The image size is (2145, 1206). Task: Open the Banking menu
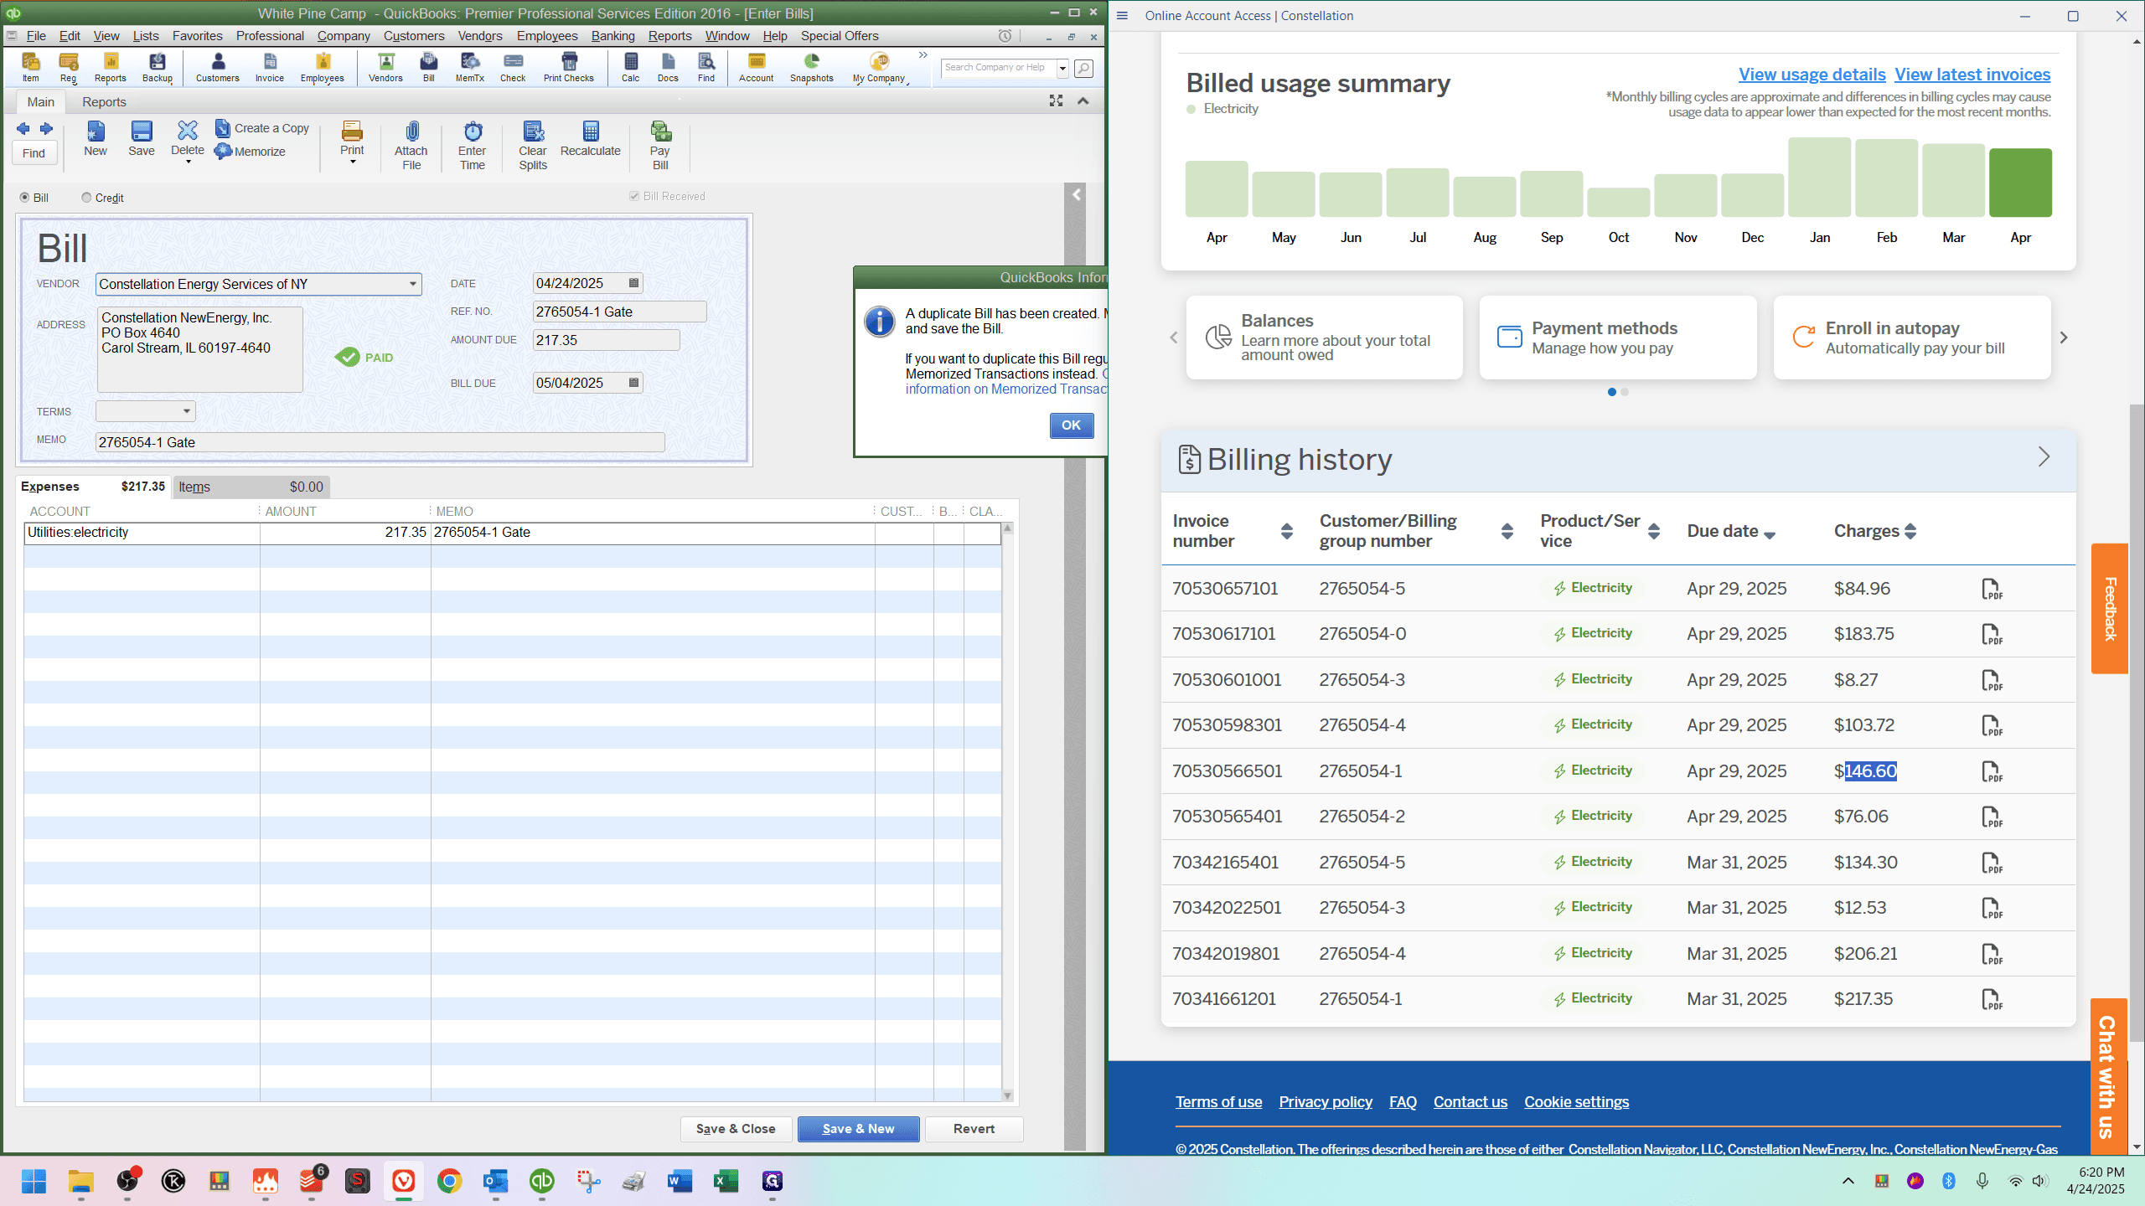click(x=612, y=36)
